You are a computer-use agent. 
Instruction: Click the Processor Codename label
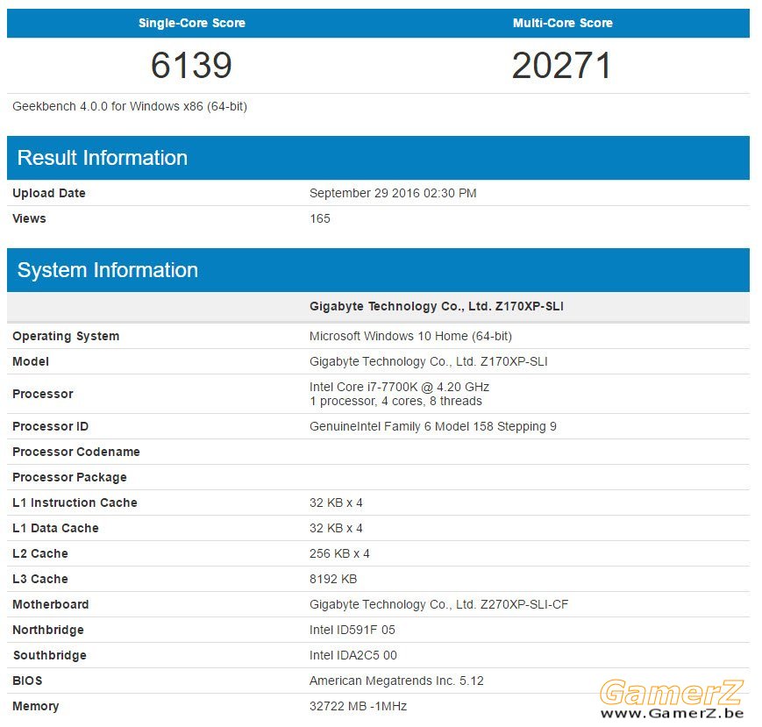coord(76,452)
